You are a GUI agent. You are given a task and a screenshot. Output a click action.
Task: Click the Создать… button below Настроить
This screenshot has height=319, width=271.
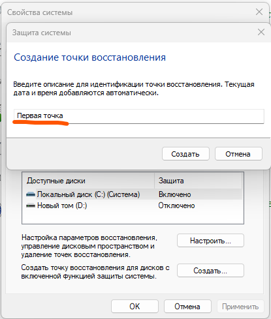coord(210,271)
